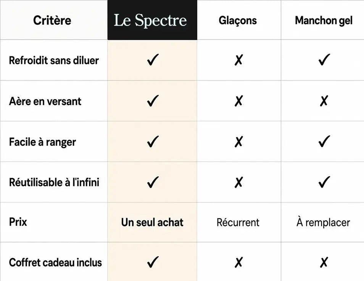Screen dimensions: 364x281
Task: Select the Le Spectre column header
Action: pyautogui.click(x=152, y=20)
